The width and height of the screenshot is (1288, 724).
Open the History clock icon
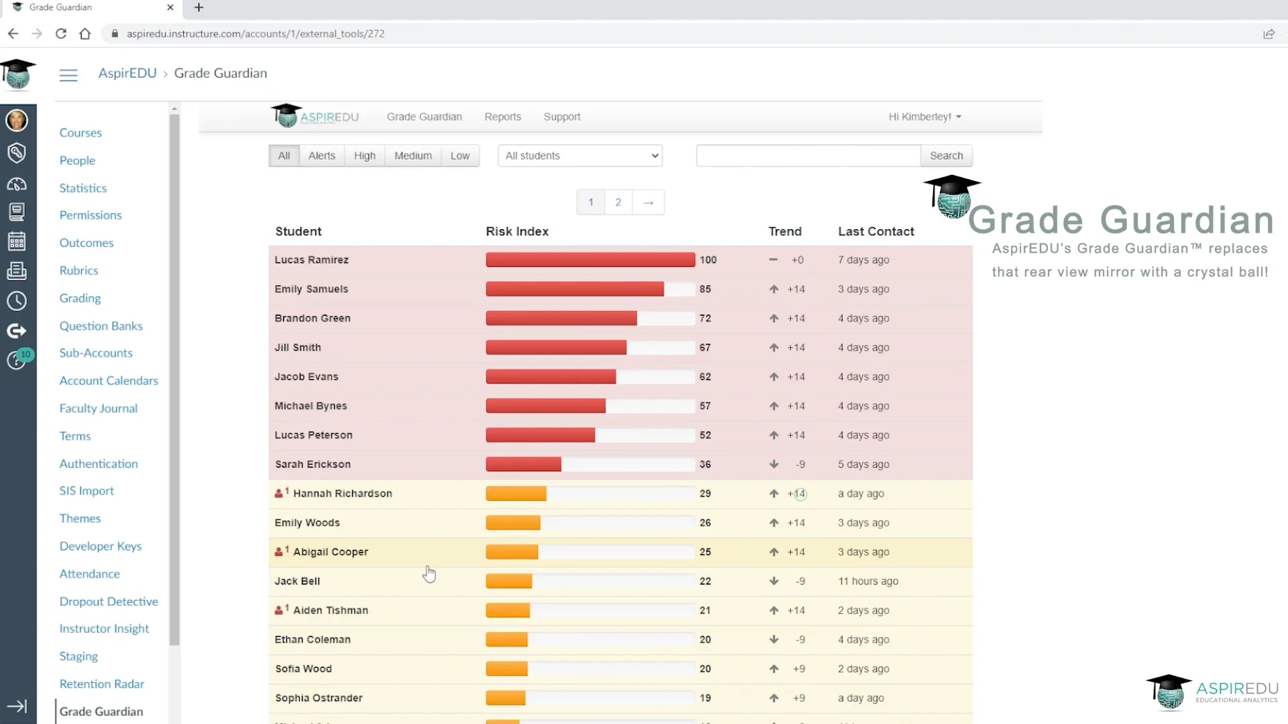pos(17,302)
